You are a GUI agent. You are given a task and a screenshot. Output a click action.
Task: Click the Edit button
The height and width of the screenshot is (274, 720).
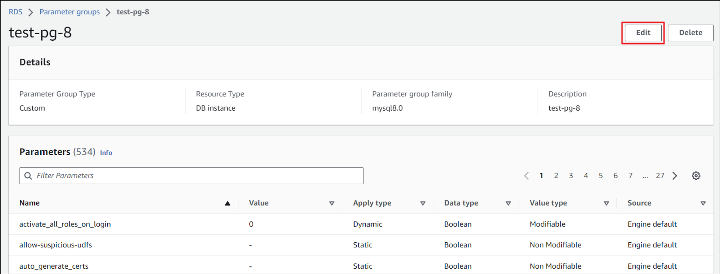coord(643,33)
